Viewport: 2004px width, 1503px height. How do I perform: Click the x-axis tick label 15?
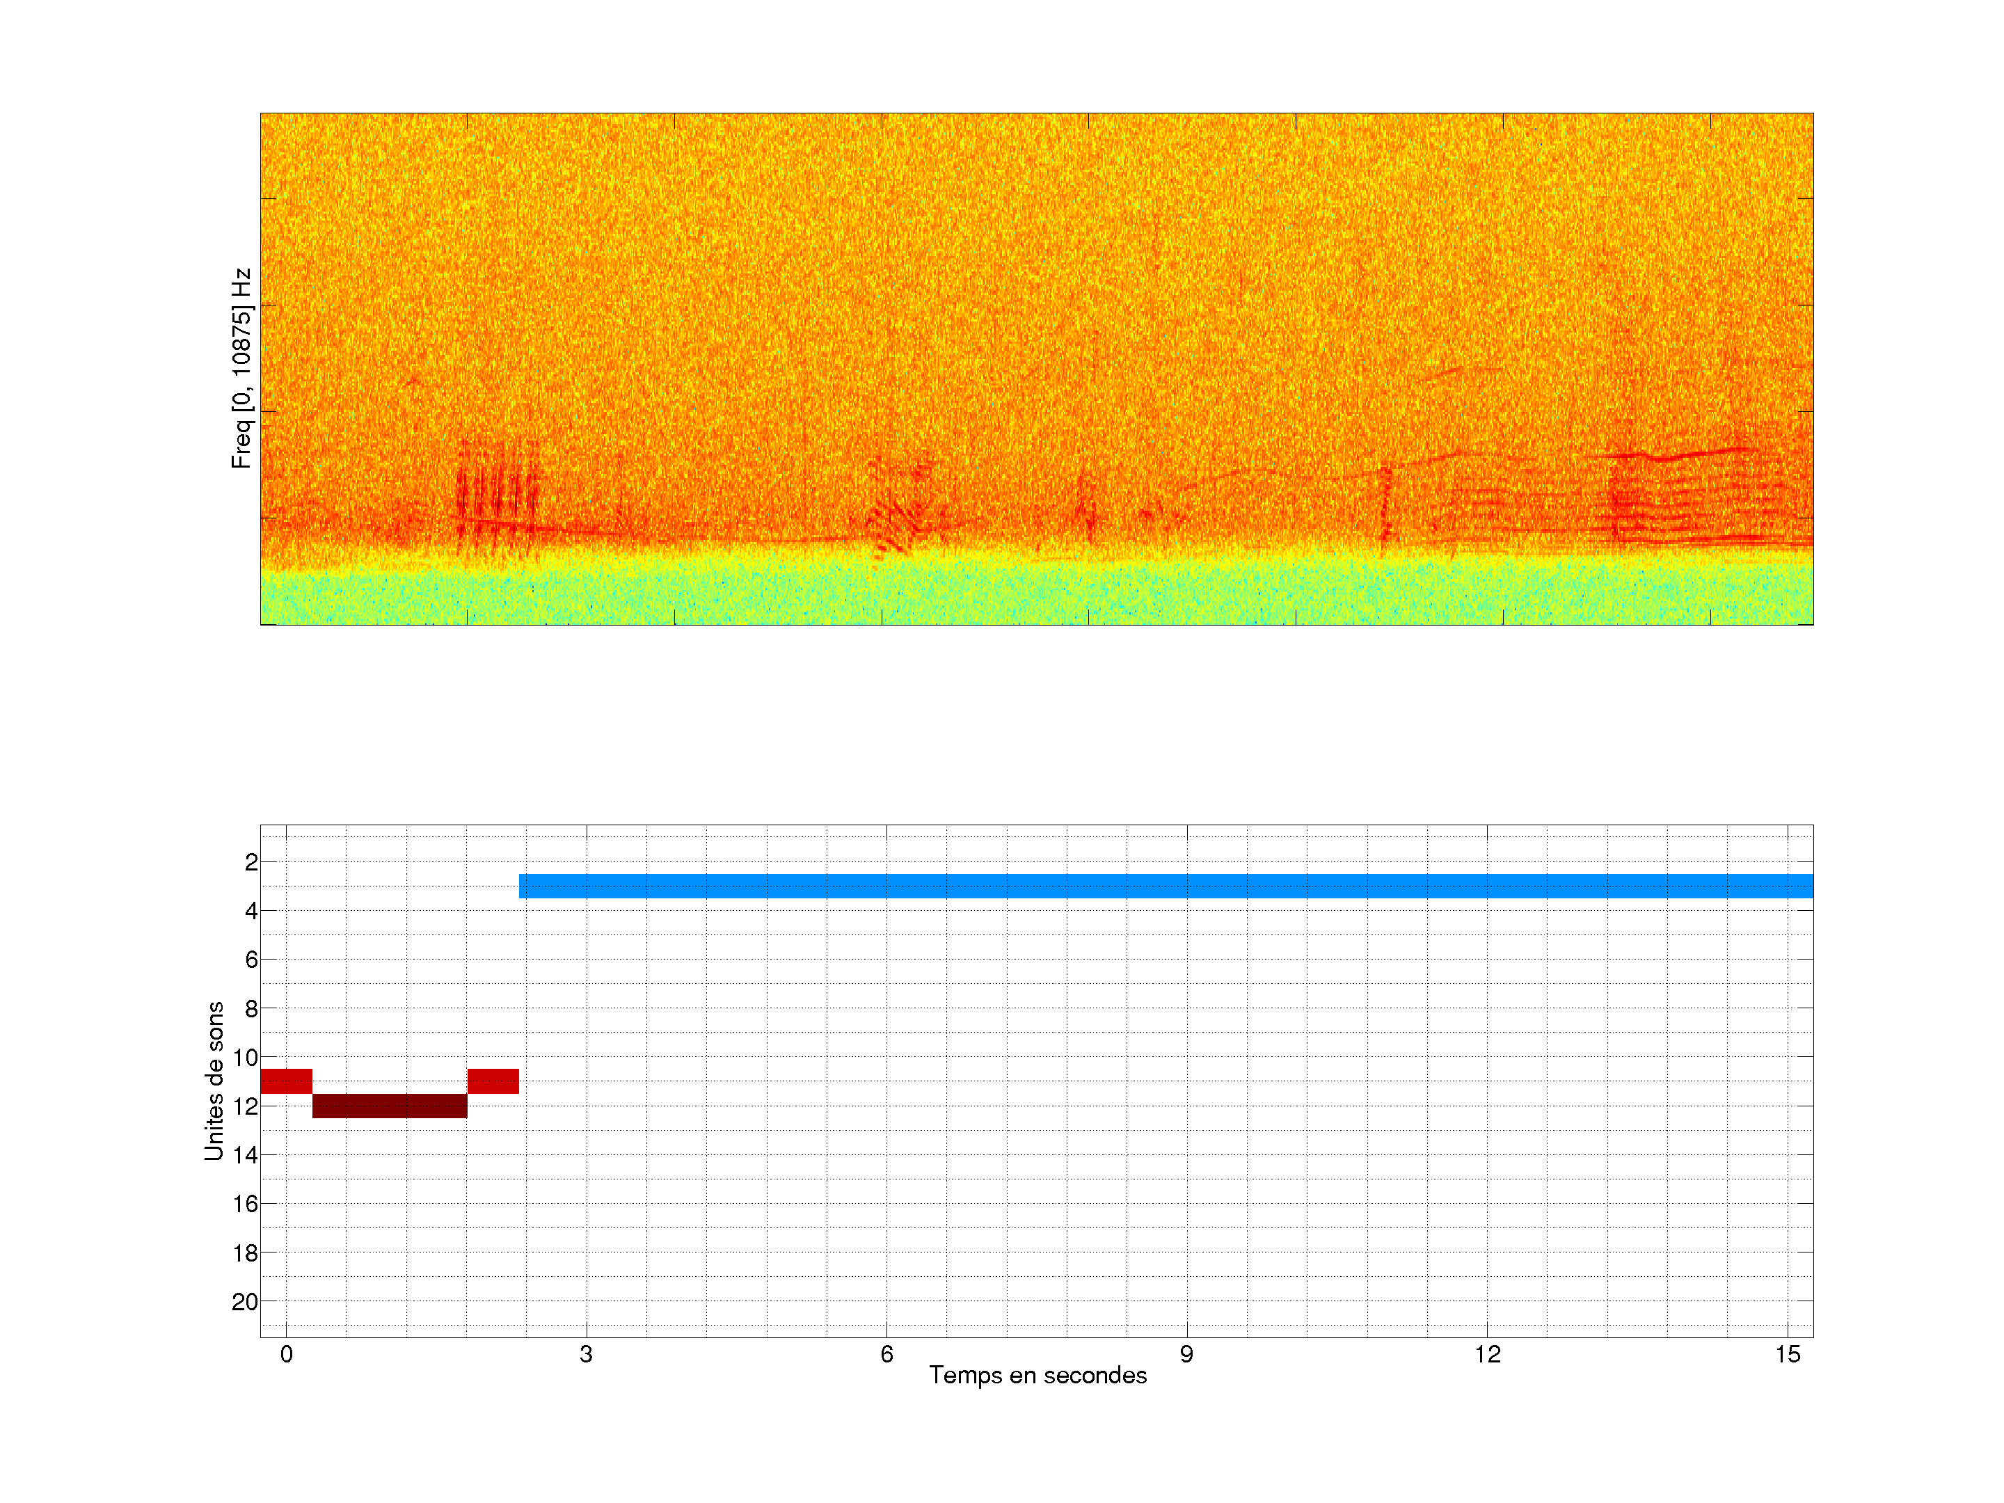(x=1787, y=1354)
